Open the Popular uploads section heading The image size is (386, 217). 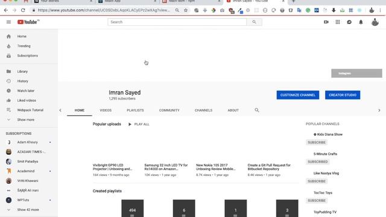tap(107, 124)
